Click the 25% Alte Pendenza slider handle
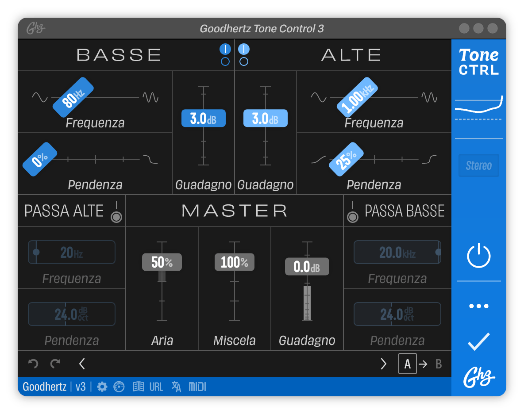The height and width of the screenshot is (414, 524). pyautogui.click(x=346, y=159)
